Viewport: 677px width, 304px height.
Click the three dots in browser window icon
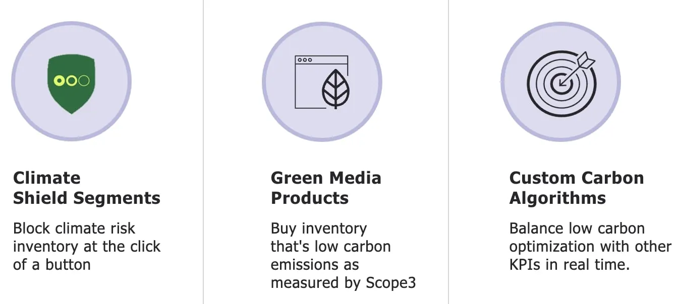click(x=304, y=60)
